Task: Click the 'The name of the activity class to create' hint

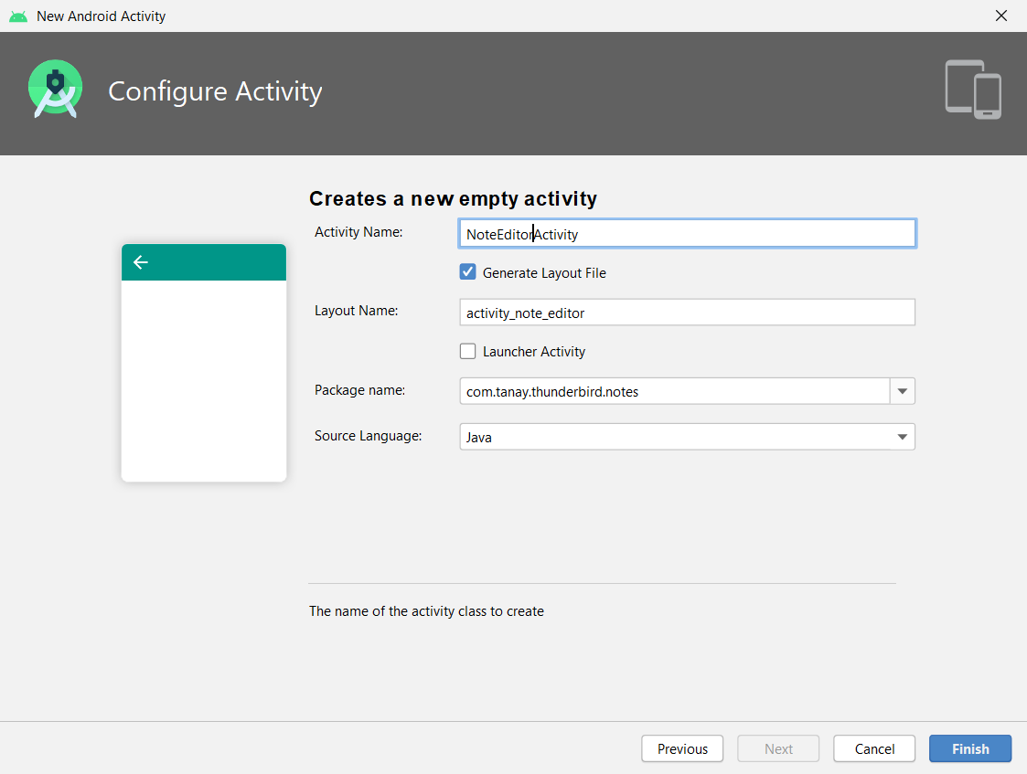Action: click(426, 611)
